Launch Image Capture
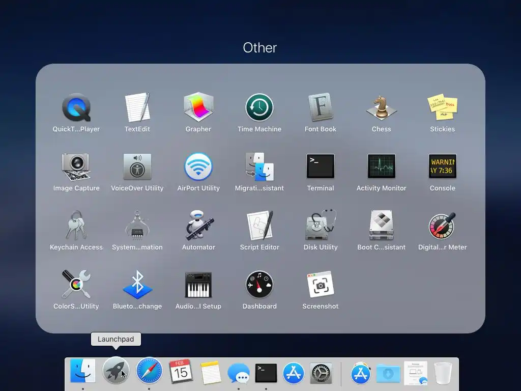 point(76,166)
